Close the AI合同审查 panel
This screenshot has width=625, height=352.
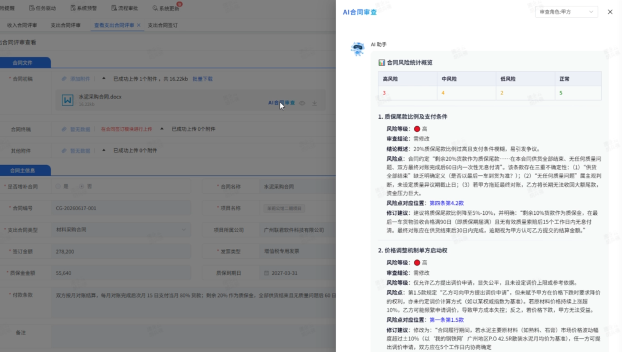tap(610, 12)
